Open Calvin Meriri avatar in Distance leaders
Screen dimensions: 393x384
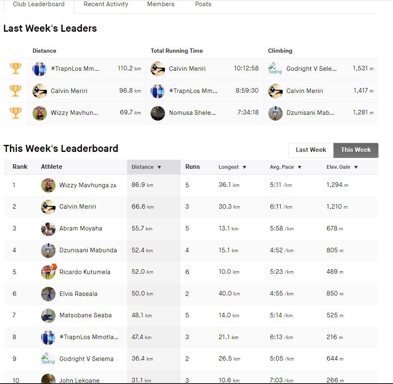coord(40,91)
